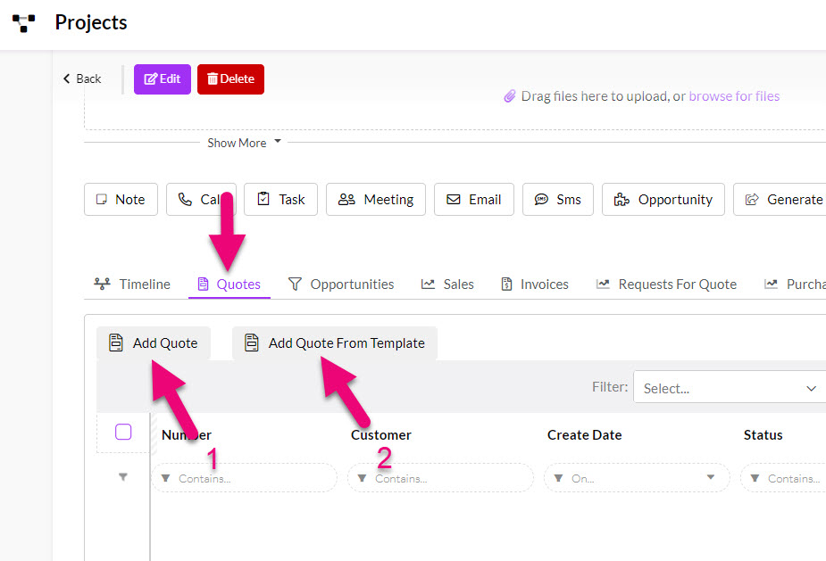Click Add Quote From Template
Image resolution: width=826 pixels, height=561 pixels.
point(335,343)
